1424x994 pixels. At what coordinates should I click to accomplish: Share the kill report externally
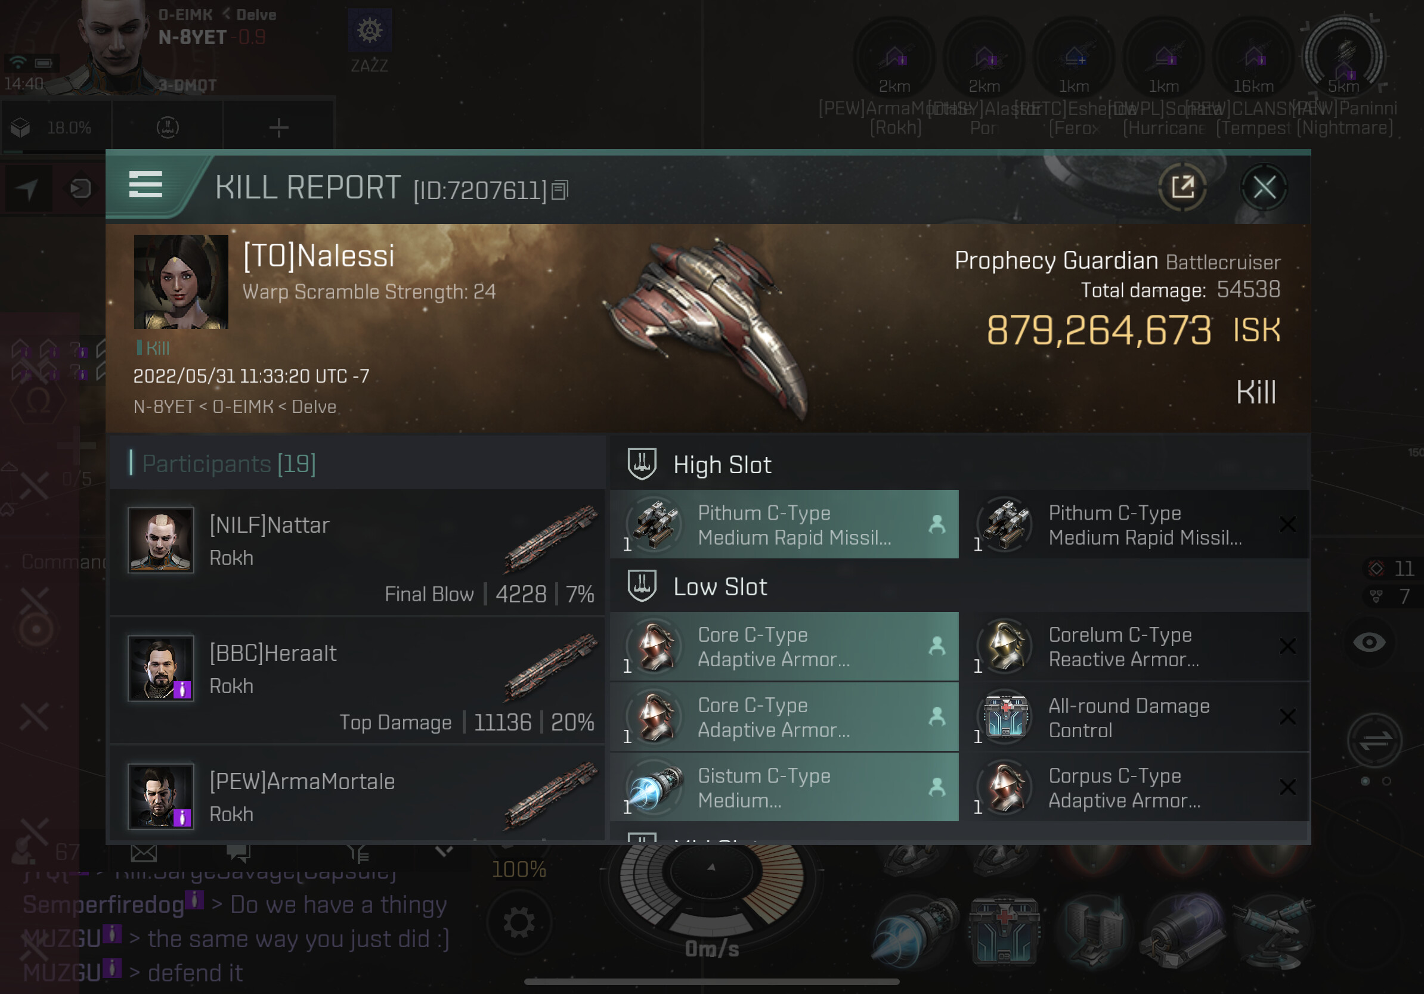click(1182, 187)
